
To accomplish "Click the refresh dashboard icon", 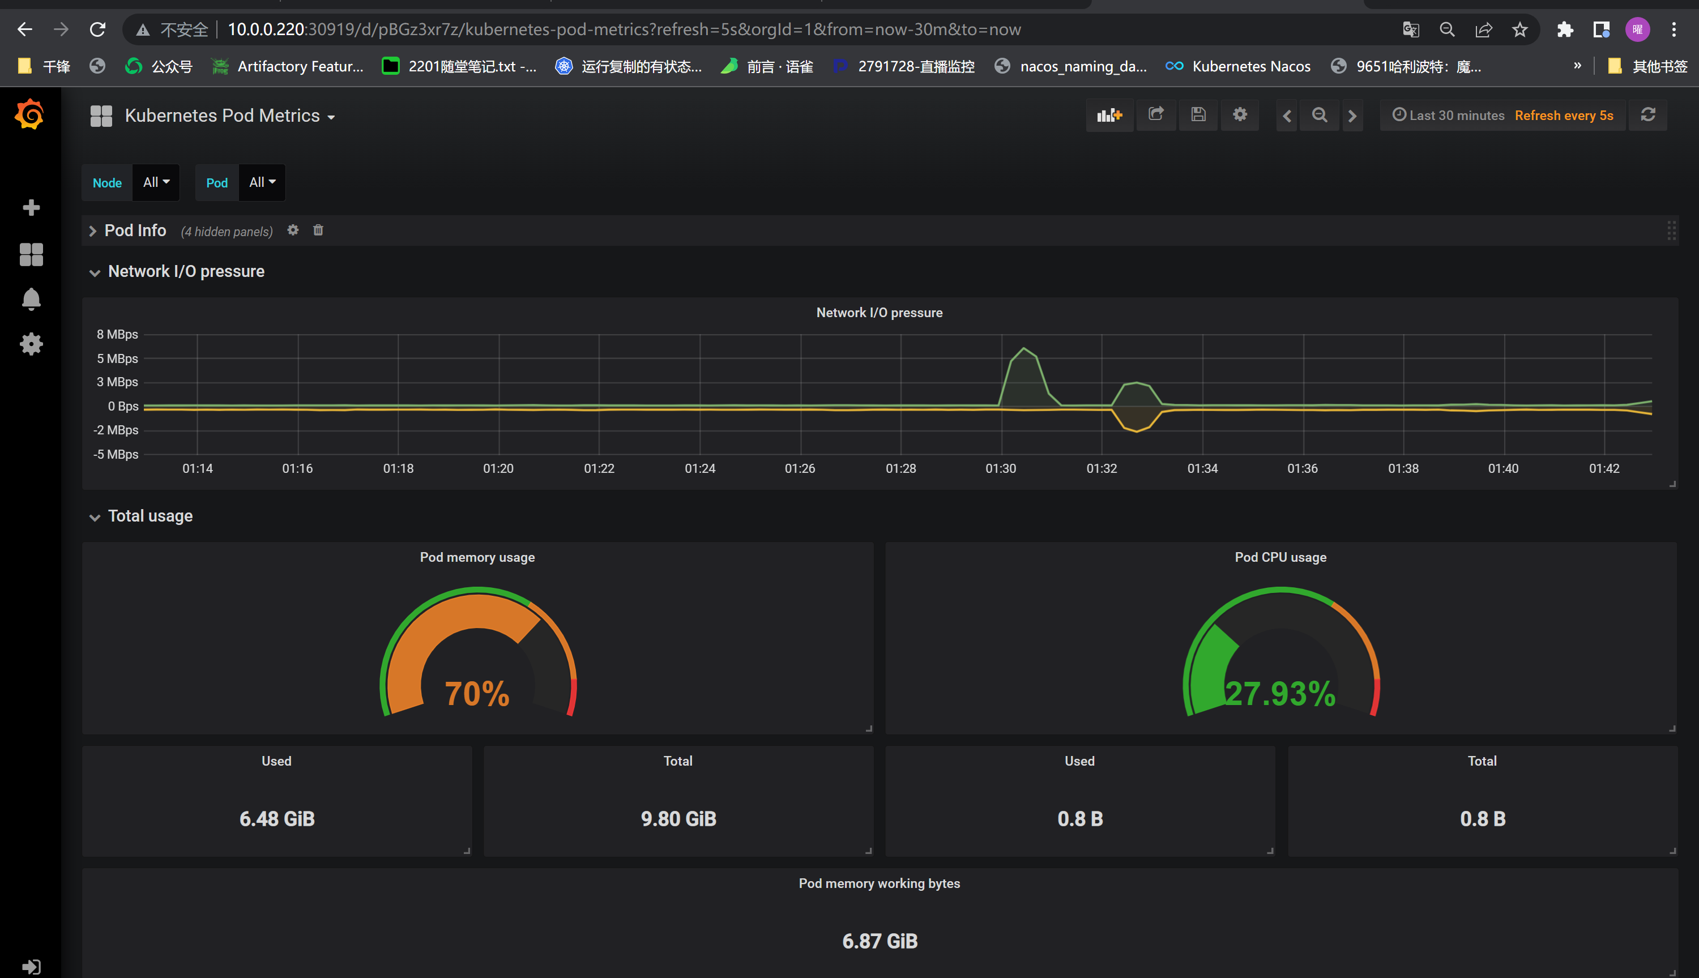I will [x=1648, y=115].
